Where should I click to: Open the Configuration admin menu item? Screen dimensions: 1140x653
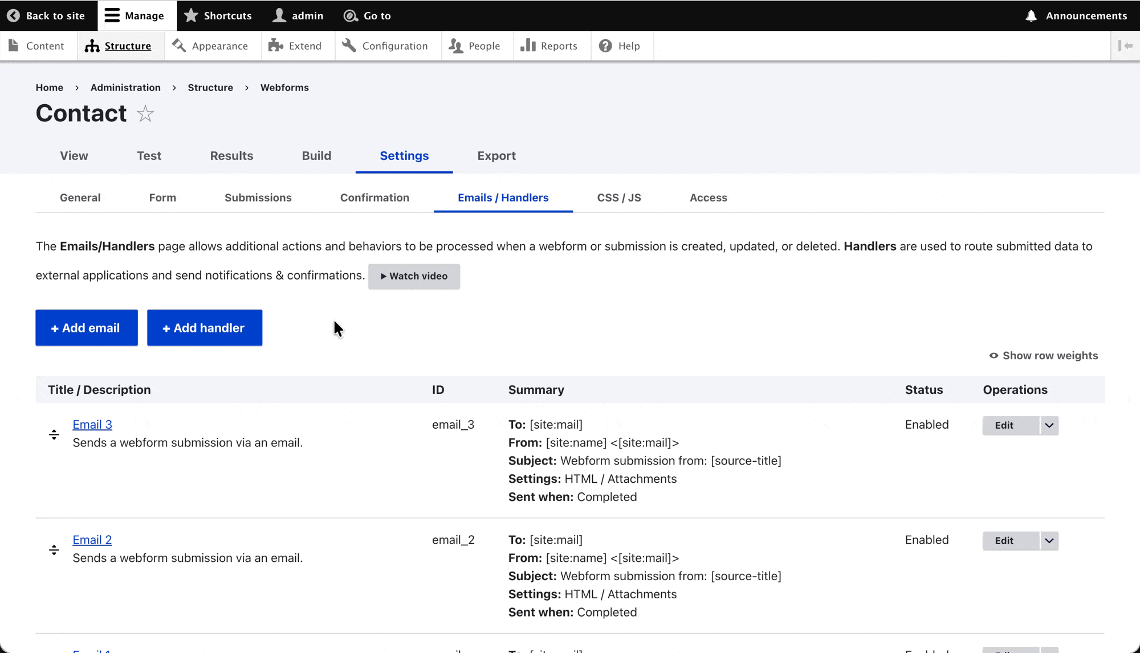(385, 46)
